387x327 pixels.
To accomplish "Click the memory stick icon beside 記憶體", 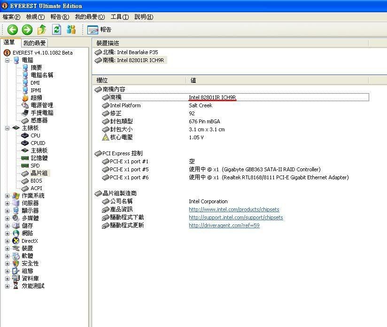I will tap(25, 158).
